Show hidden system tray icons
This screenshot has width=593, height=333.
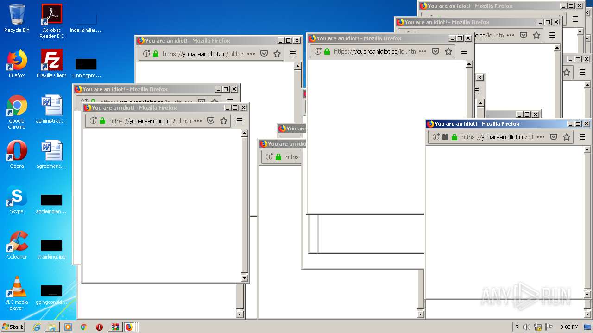pos(517,327)
